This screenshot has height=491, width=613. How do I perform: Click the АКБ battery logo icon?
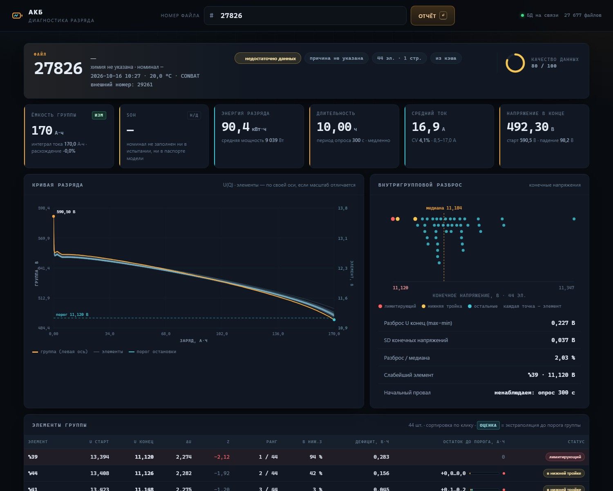tap(17, 16)
